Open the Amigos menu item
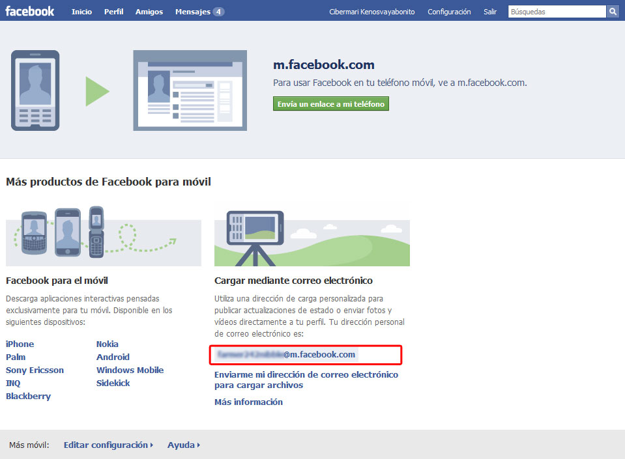The width and height of the screenshot is (625, 459). (x=149, y=12)
